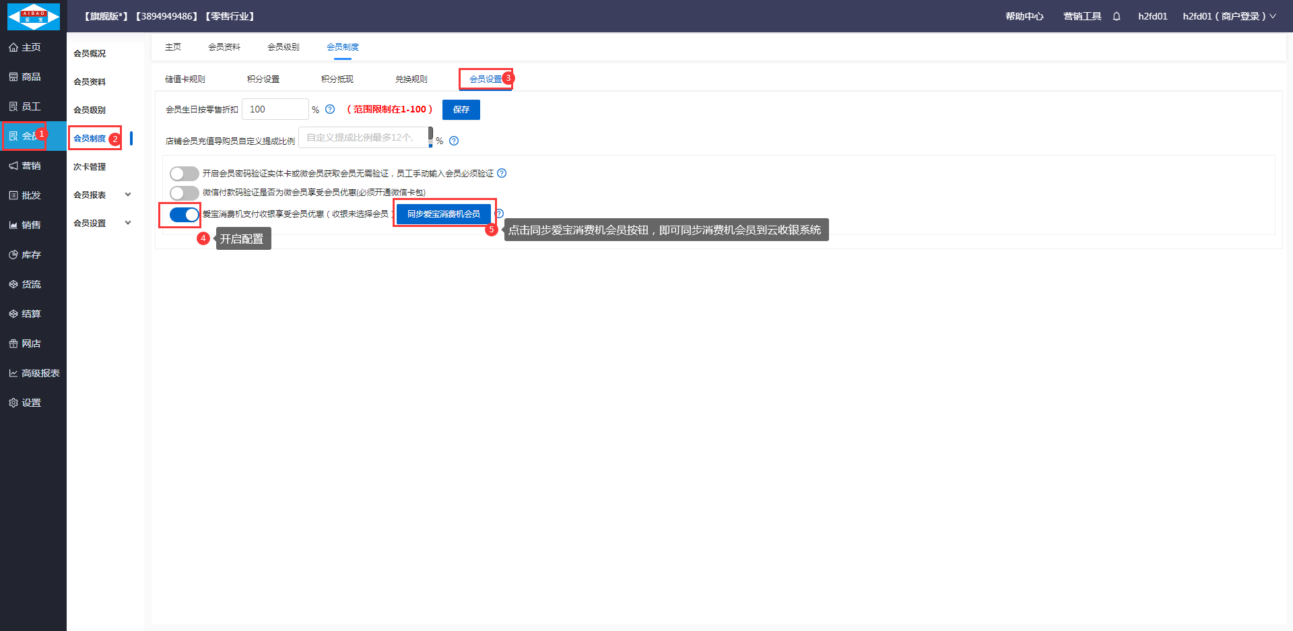Click the 同步爱宝消费机会员 button
The height and width of the screenshot is (631, 1293).
(444, 214)
